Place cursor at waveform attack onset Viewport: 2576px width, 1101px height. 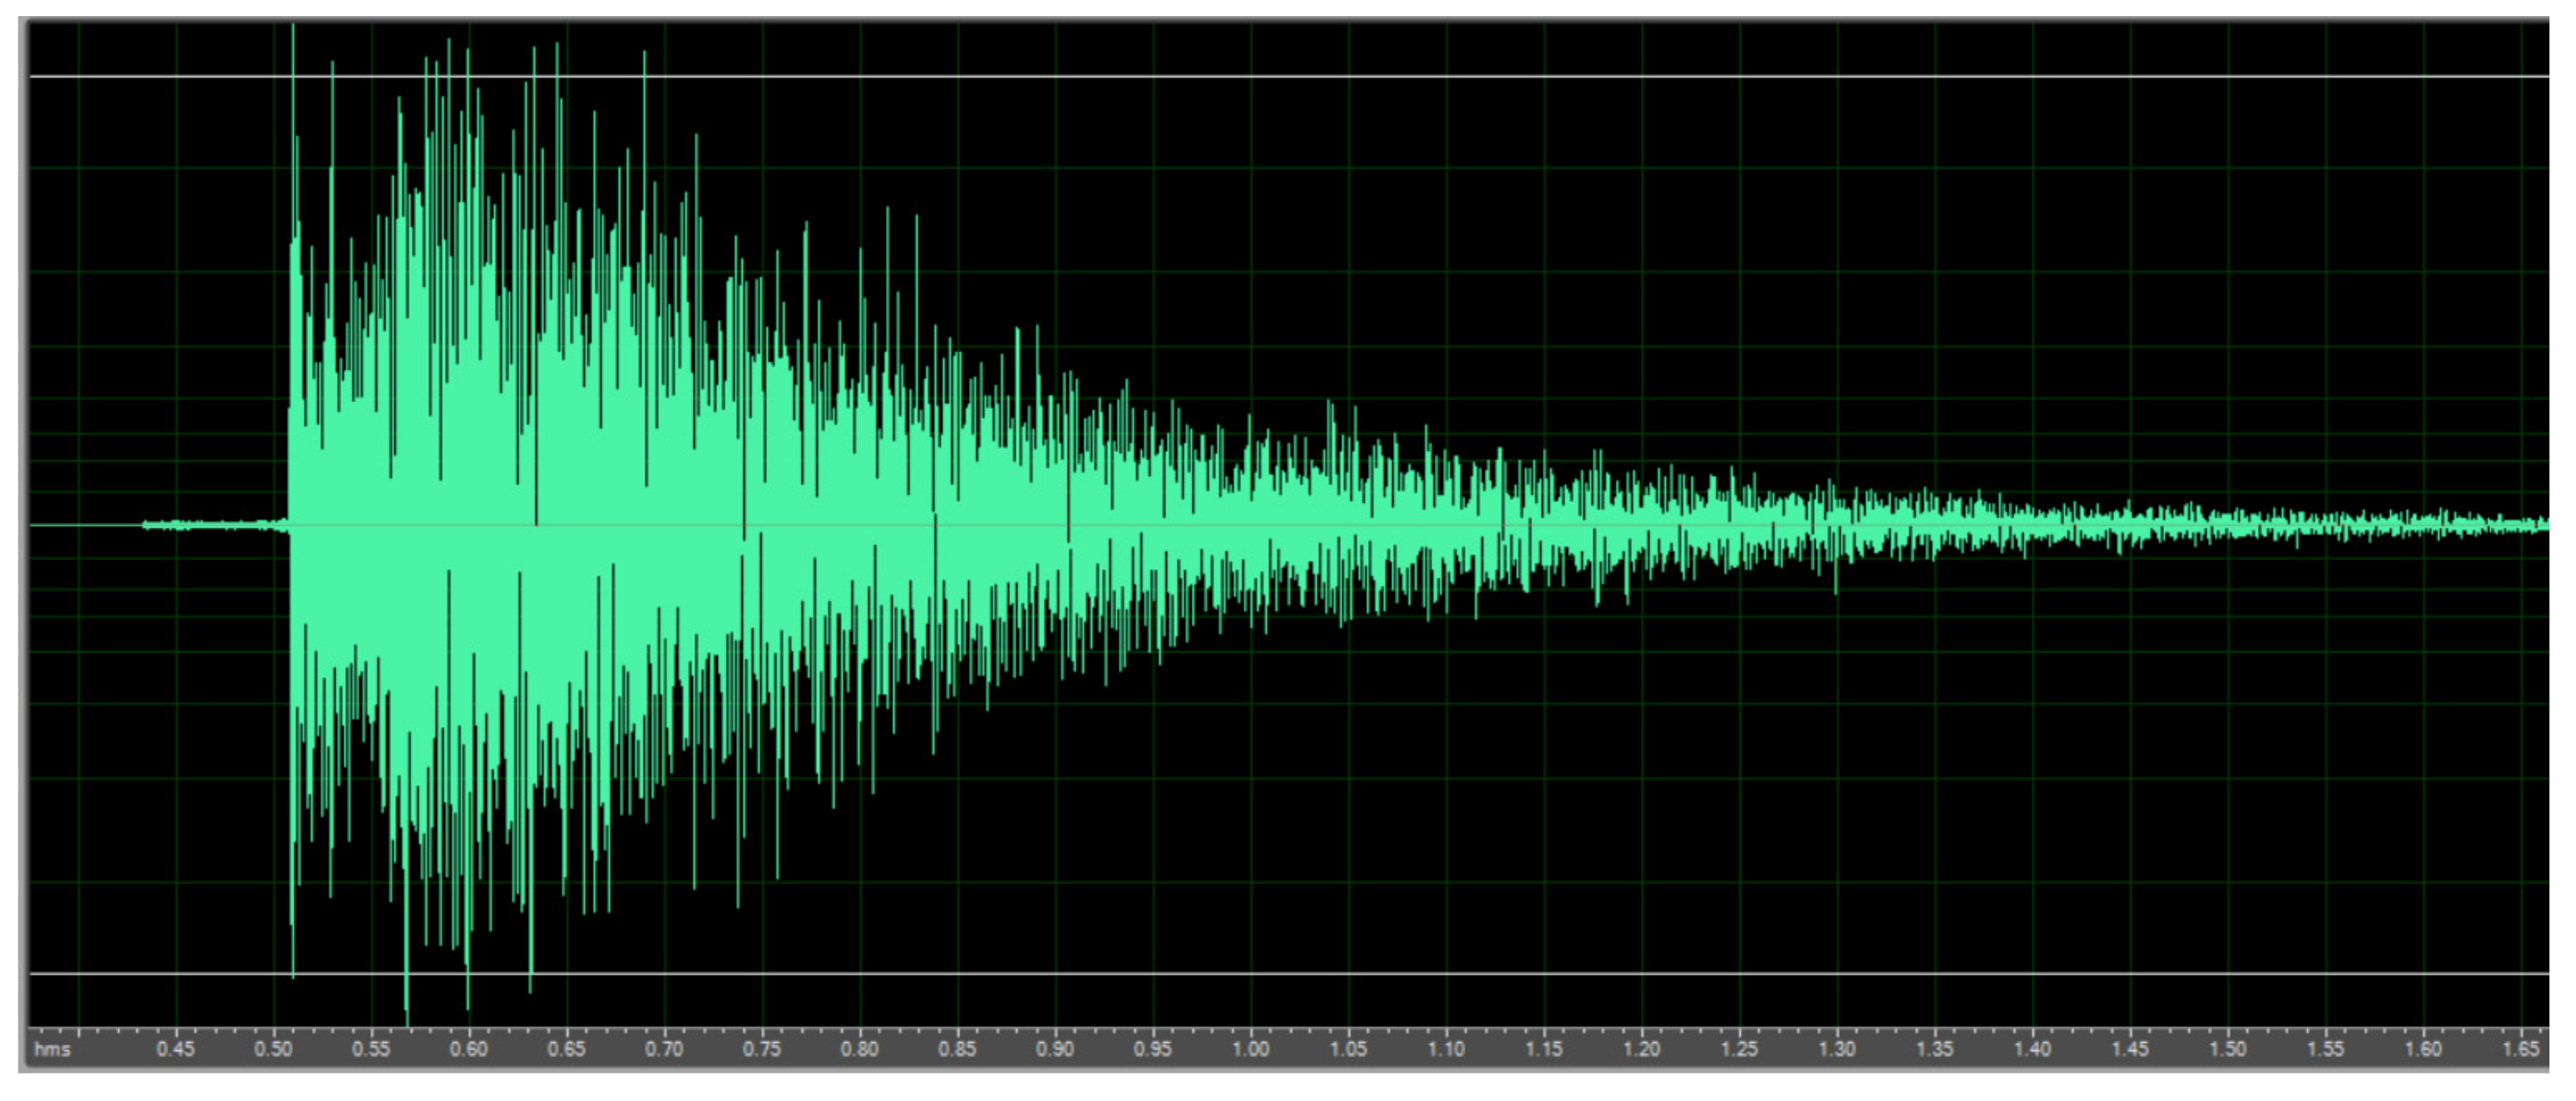pyautogui.click(x=290, y=524)
